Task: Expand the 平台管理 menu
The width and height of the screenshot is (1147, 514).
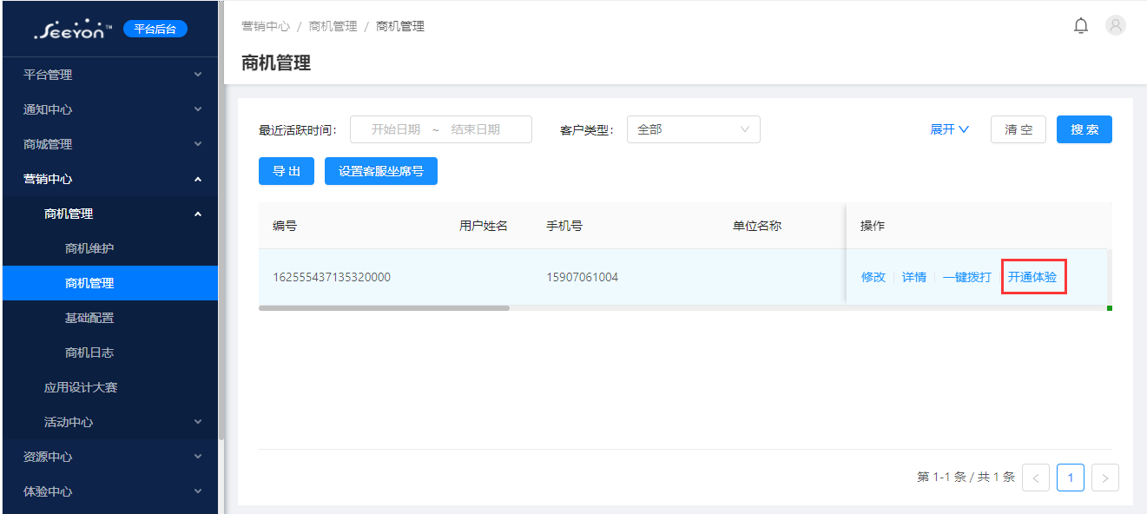Action: [109, 75]
